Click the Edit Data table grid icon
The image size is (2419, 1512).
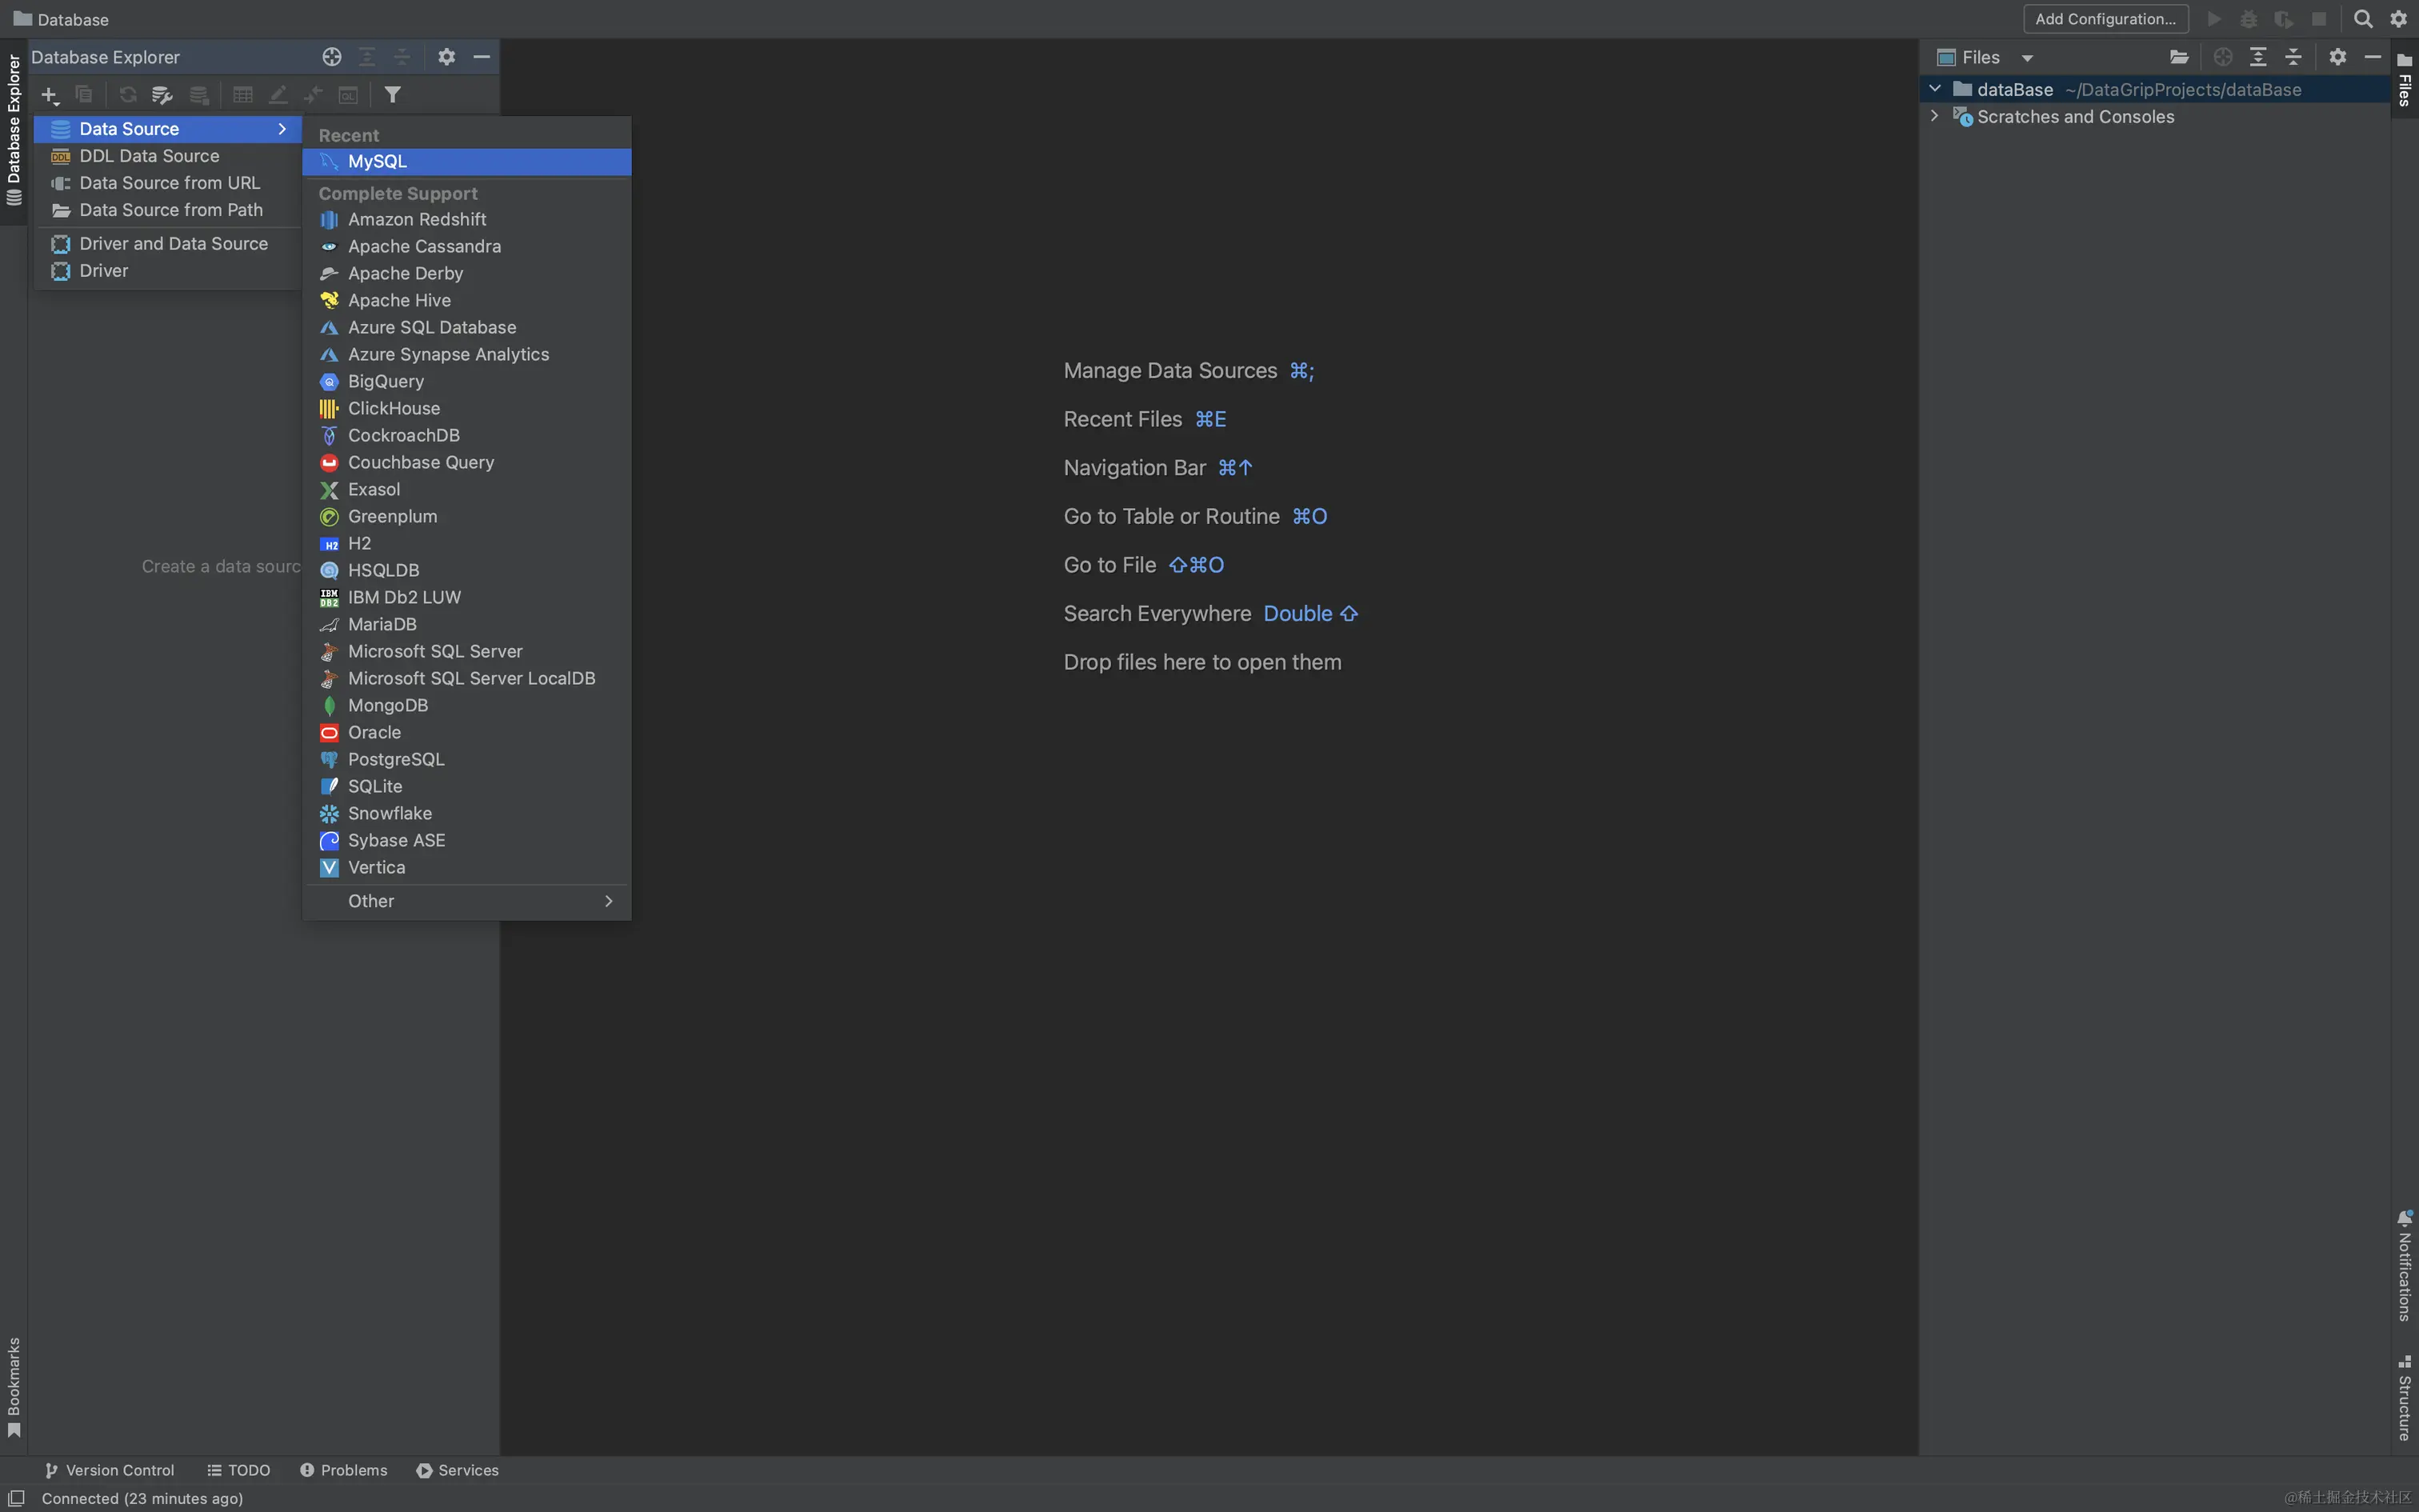point(243,95)
